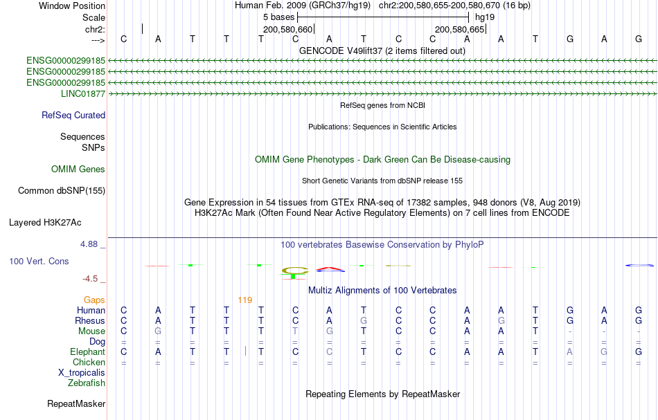Click the H3K27Ac Mark ENCODE track title
This screenshot has width=658, height=420.
382,213
